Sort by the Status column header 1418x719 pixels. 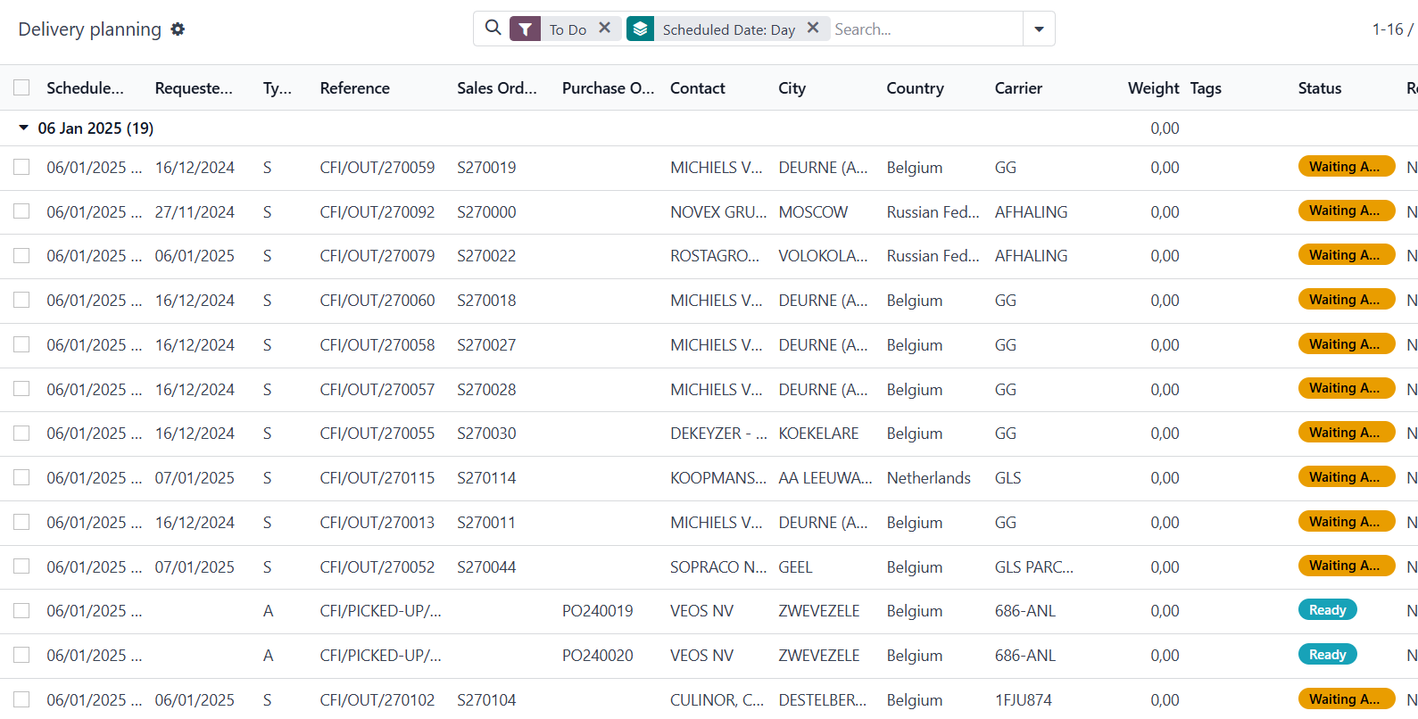(1319, 88)
